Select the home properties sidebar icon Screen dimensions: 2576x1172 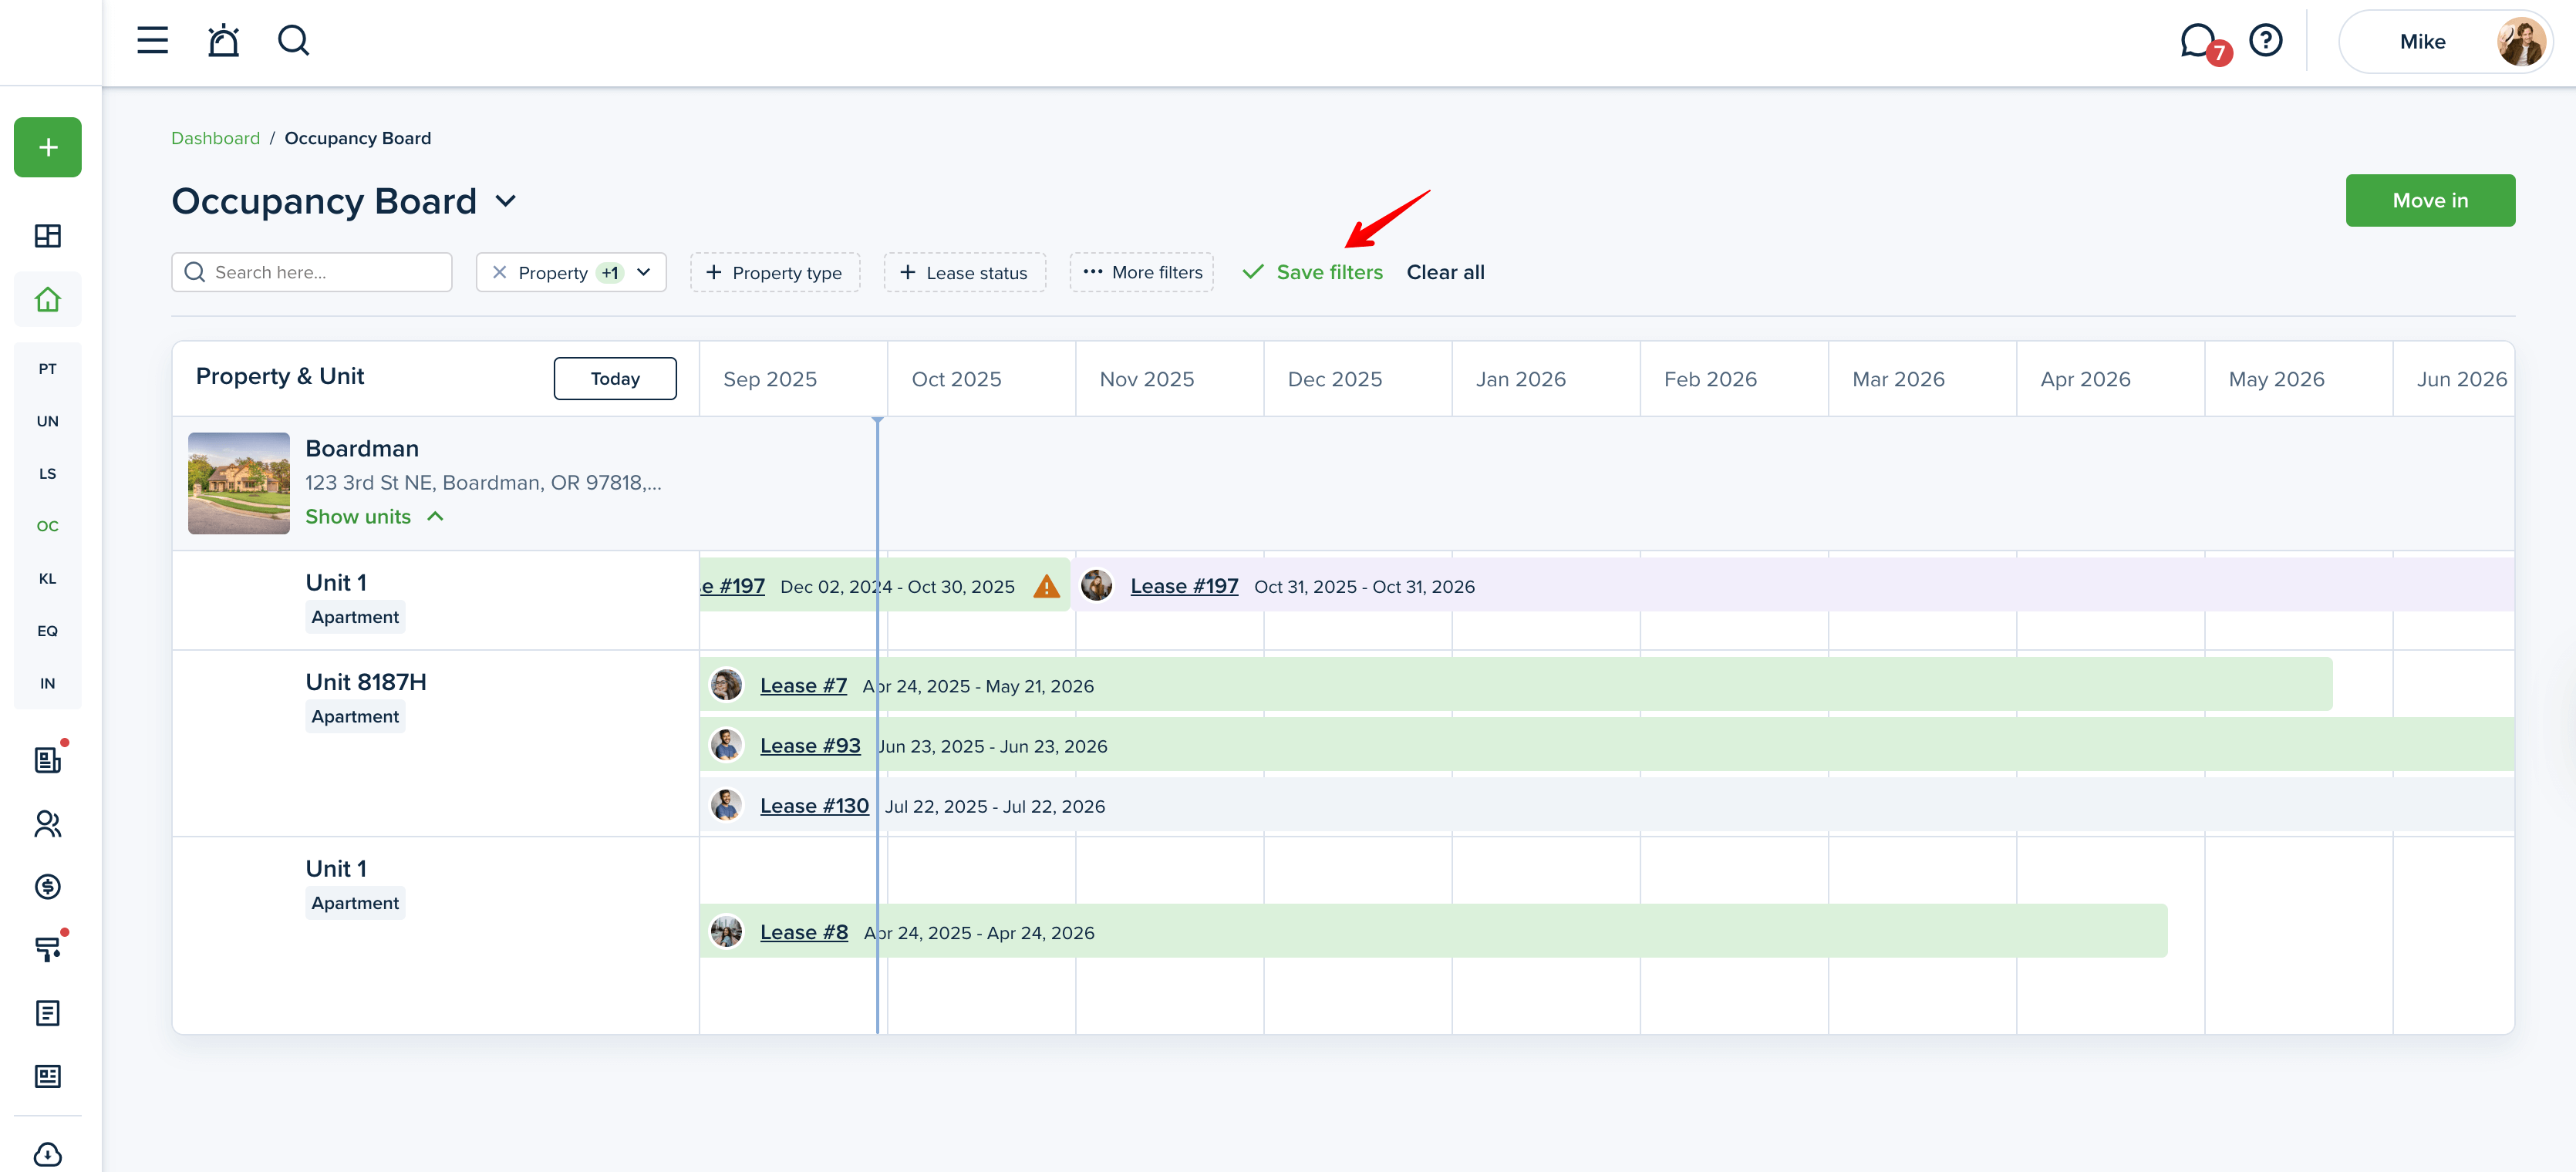[x=48, y=300]
